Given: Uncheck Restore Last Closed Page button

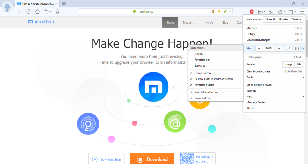Looking at the screenshot, I should coord(215,79).
